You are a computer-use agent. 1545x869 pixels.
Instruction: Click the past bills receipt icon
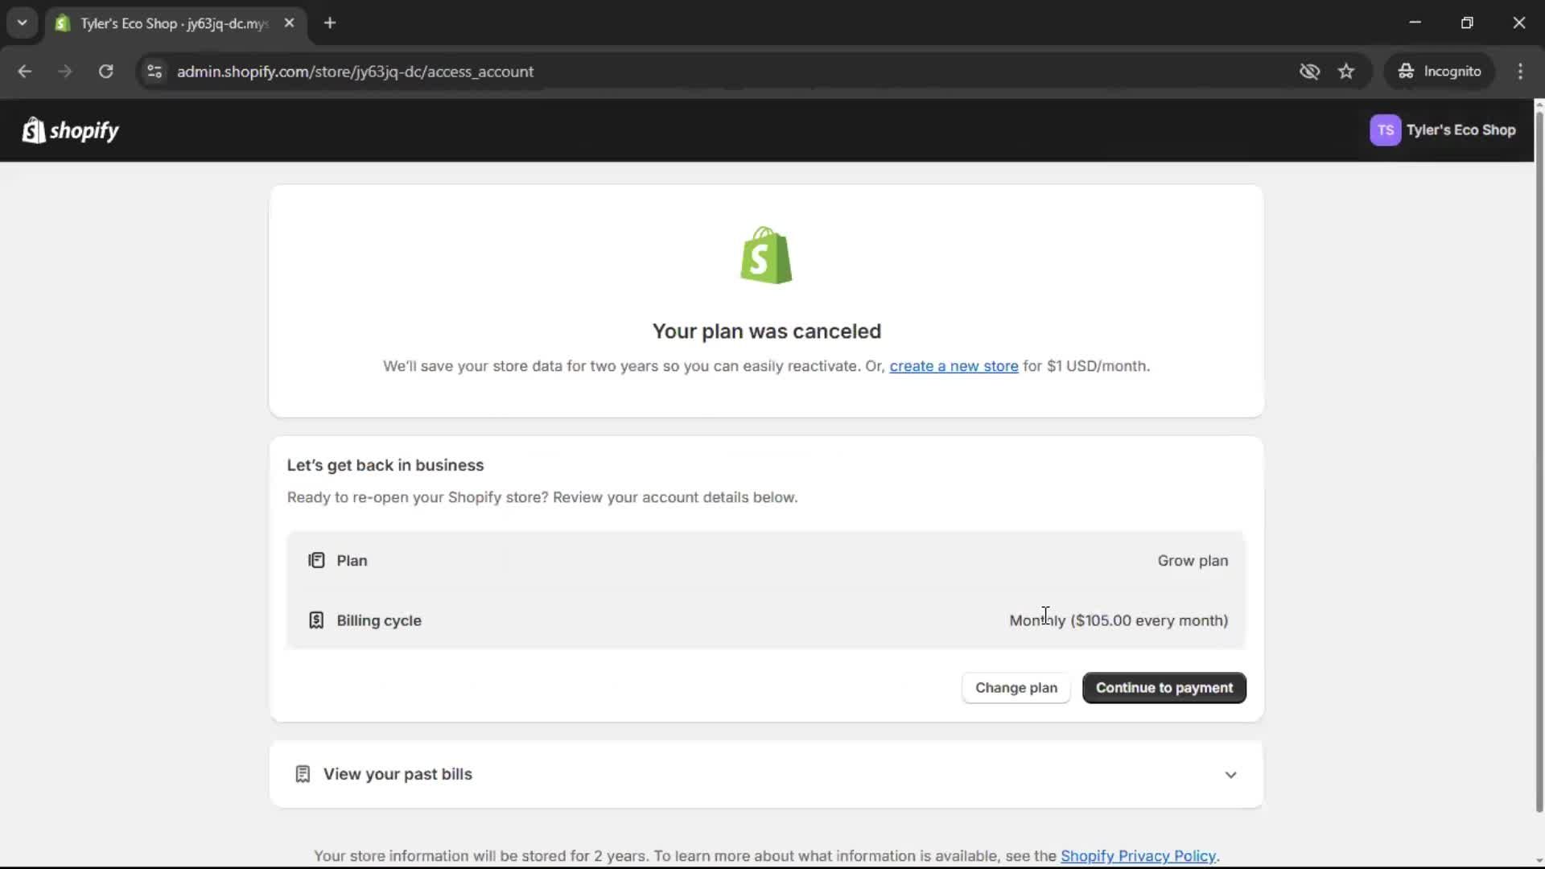point(303,774)
